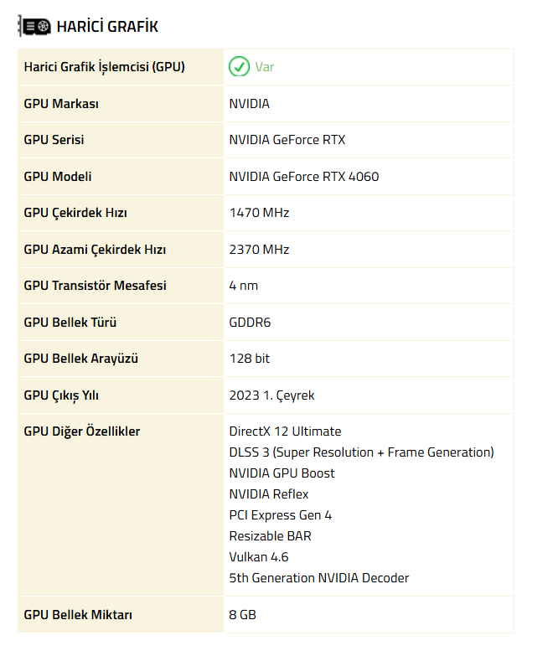Click the 2023 1. Çeyrek release value

[x=271, y=395]
